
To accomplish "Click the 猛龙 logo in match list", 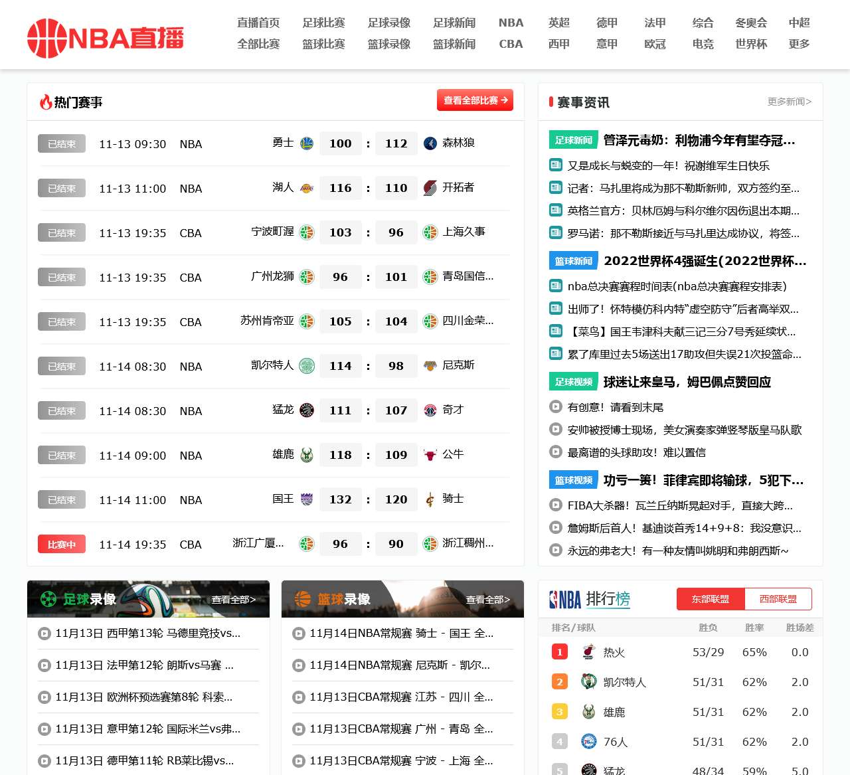I will coord(307,410).
